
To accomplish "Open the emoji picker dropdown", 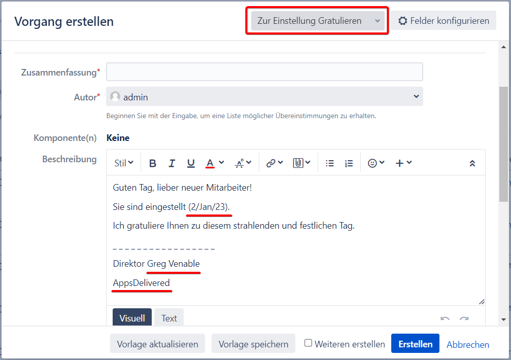I will pos(376,163).
